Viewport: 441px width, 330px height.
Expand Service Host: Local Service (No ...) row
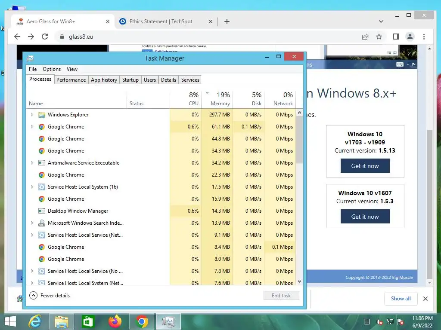(x=32, y=271)
